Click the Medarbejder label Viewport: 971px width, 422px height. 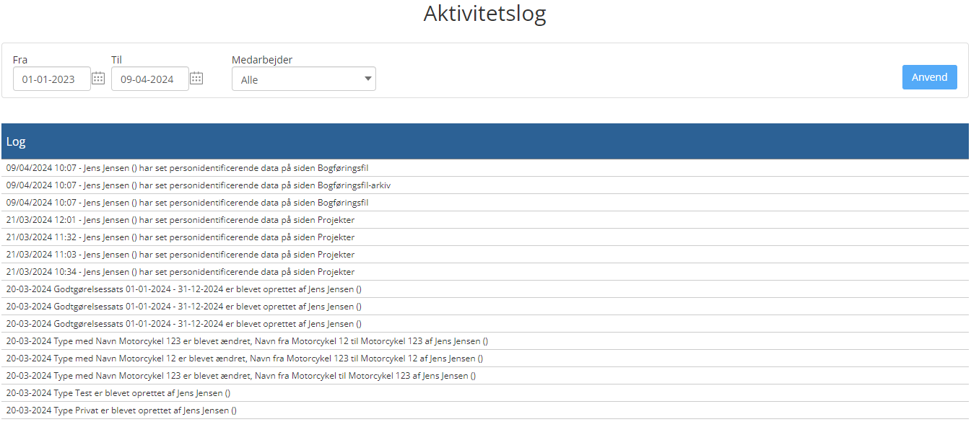click(x=262, y=60)
